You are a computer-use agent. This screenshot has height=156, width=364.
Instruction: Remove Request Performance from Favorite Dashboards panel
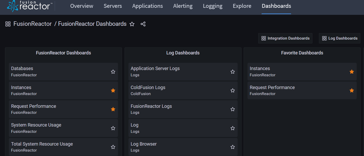click(352, 90)
